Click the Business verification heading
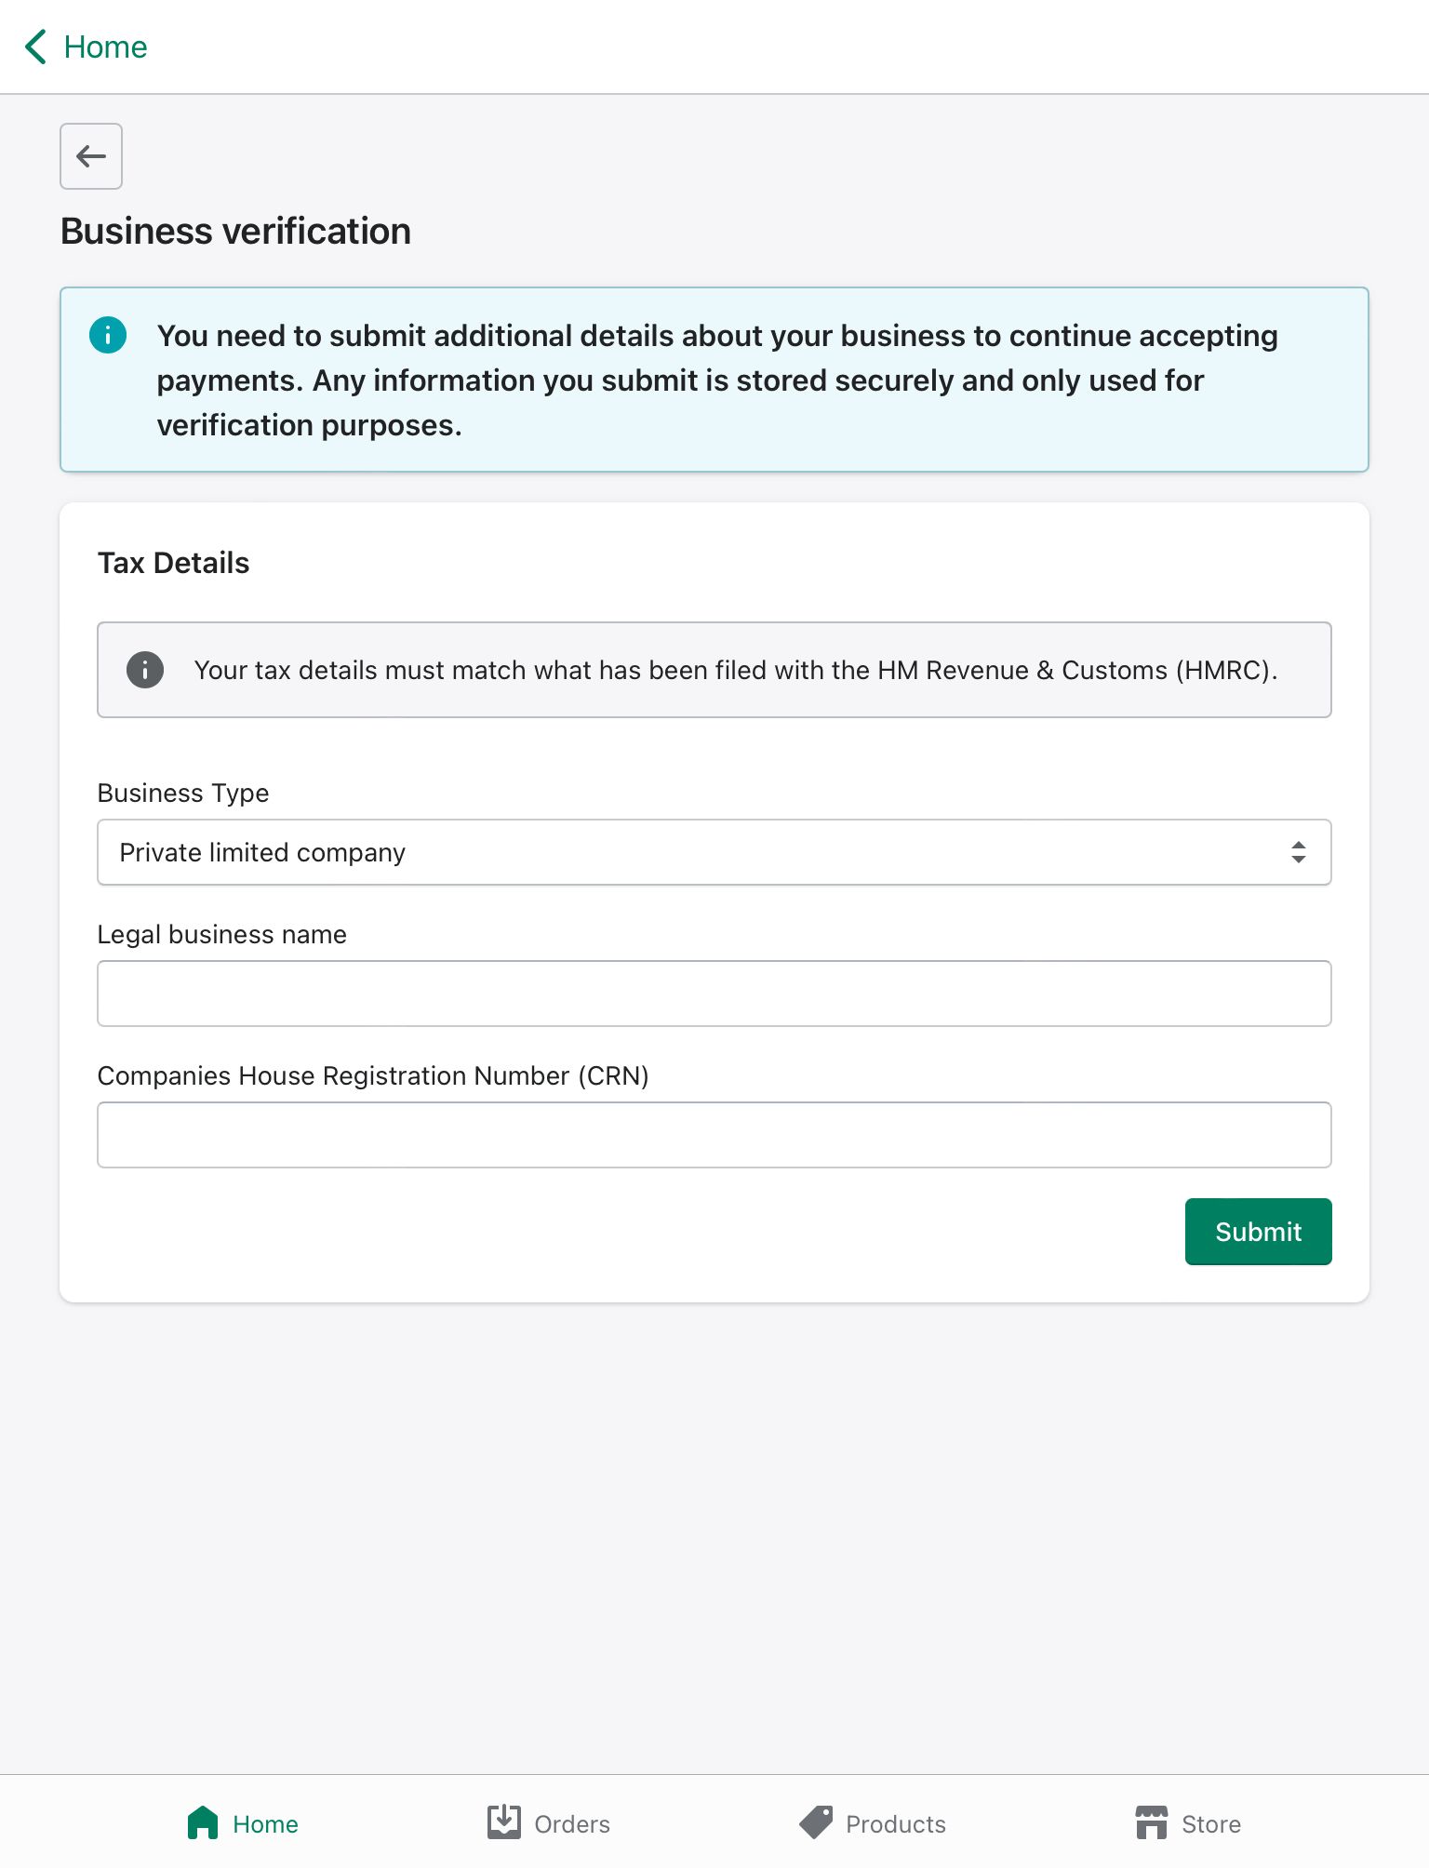1429x1868 pixels. tap(235, 231)
